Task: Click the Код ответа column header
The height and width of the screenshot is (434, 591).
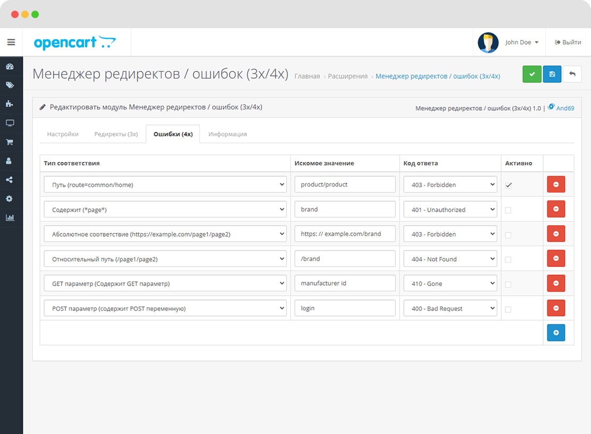Action: (x=421, y=163)
